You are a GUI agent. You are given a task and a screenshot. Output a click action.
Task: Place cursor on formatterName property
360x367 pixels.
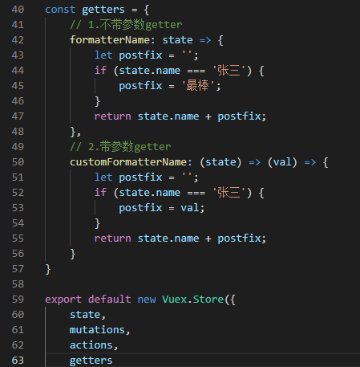point(110,40)
